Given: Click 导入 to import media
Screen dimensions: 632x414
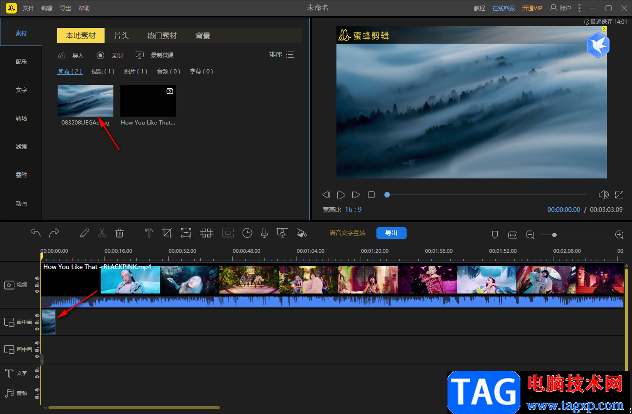Looking at the screenshot, I should tap(71, 55).
